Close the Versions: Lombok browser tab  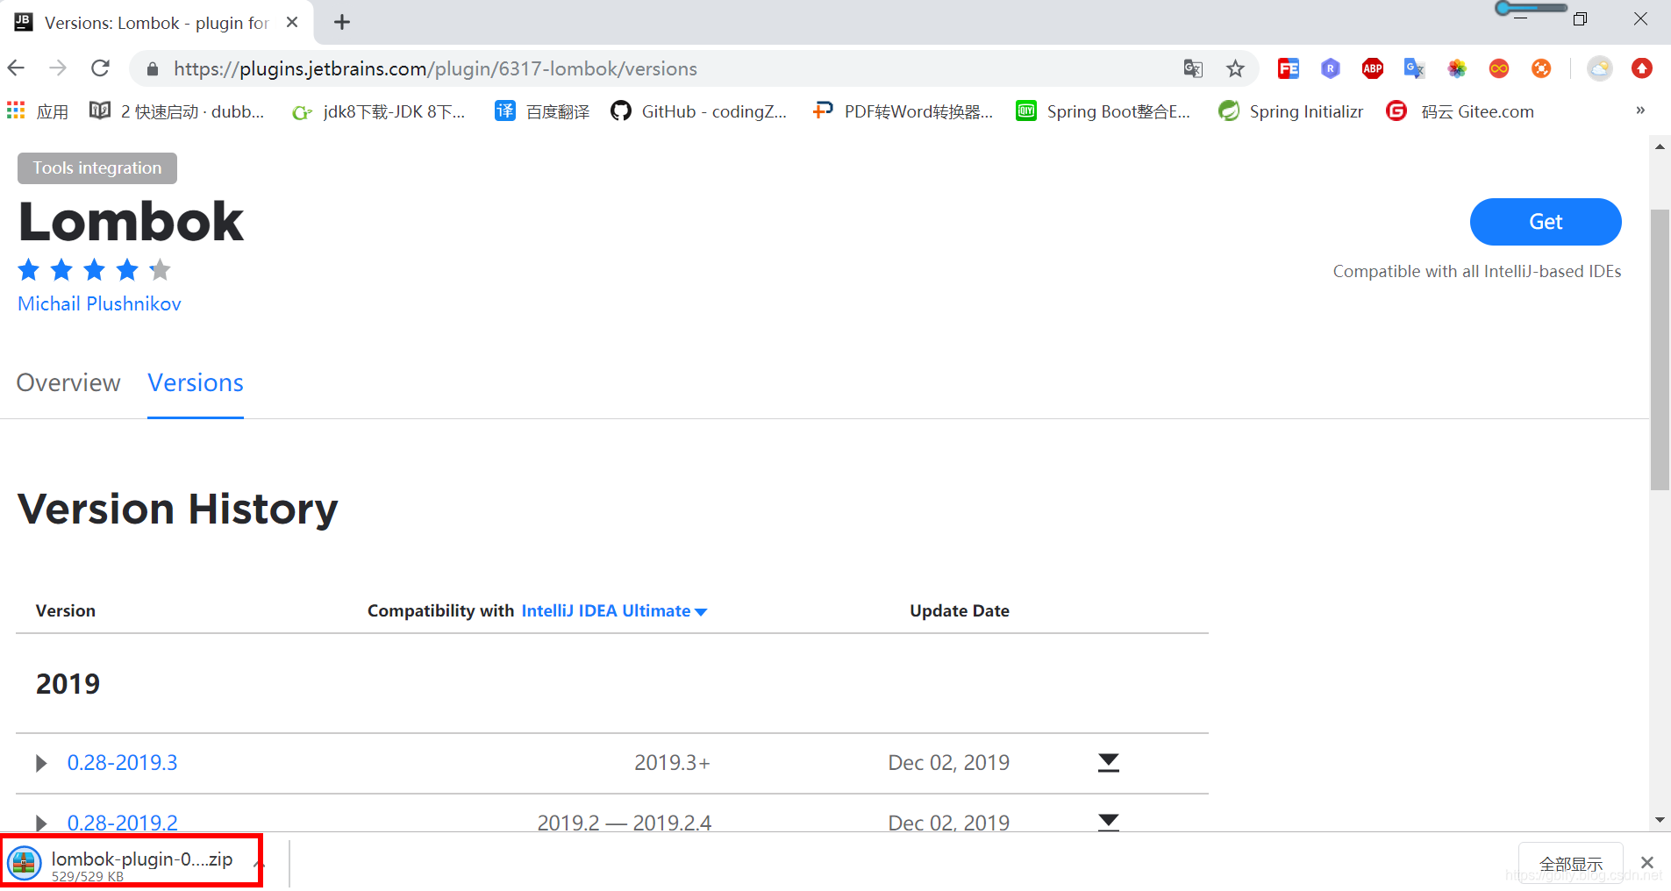[x=292, y=22]
